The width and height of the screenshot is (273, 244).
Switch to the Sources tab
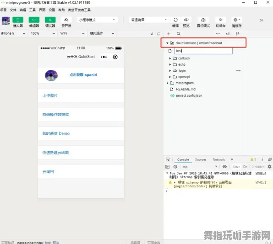tap(201, 159)
